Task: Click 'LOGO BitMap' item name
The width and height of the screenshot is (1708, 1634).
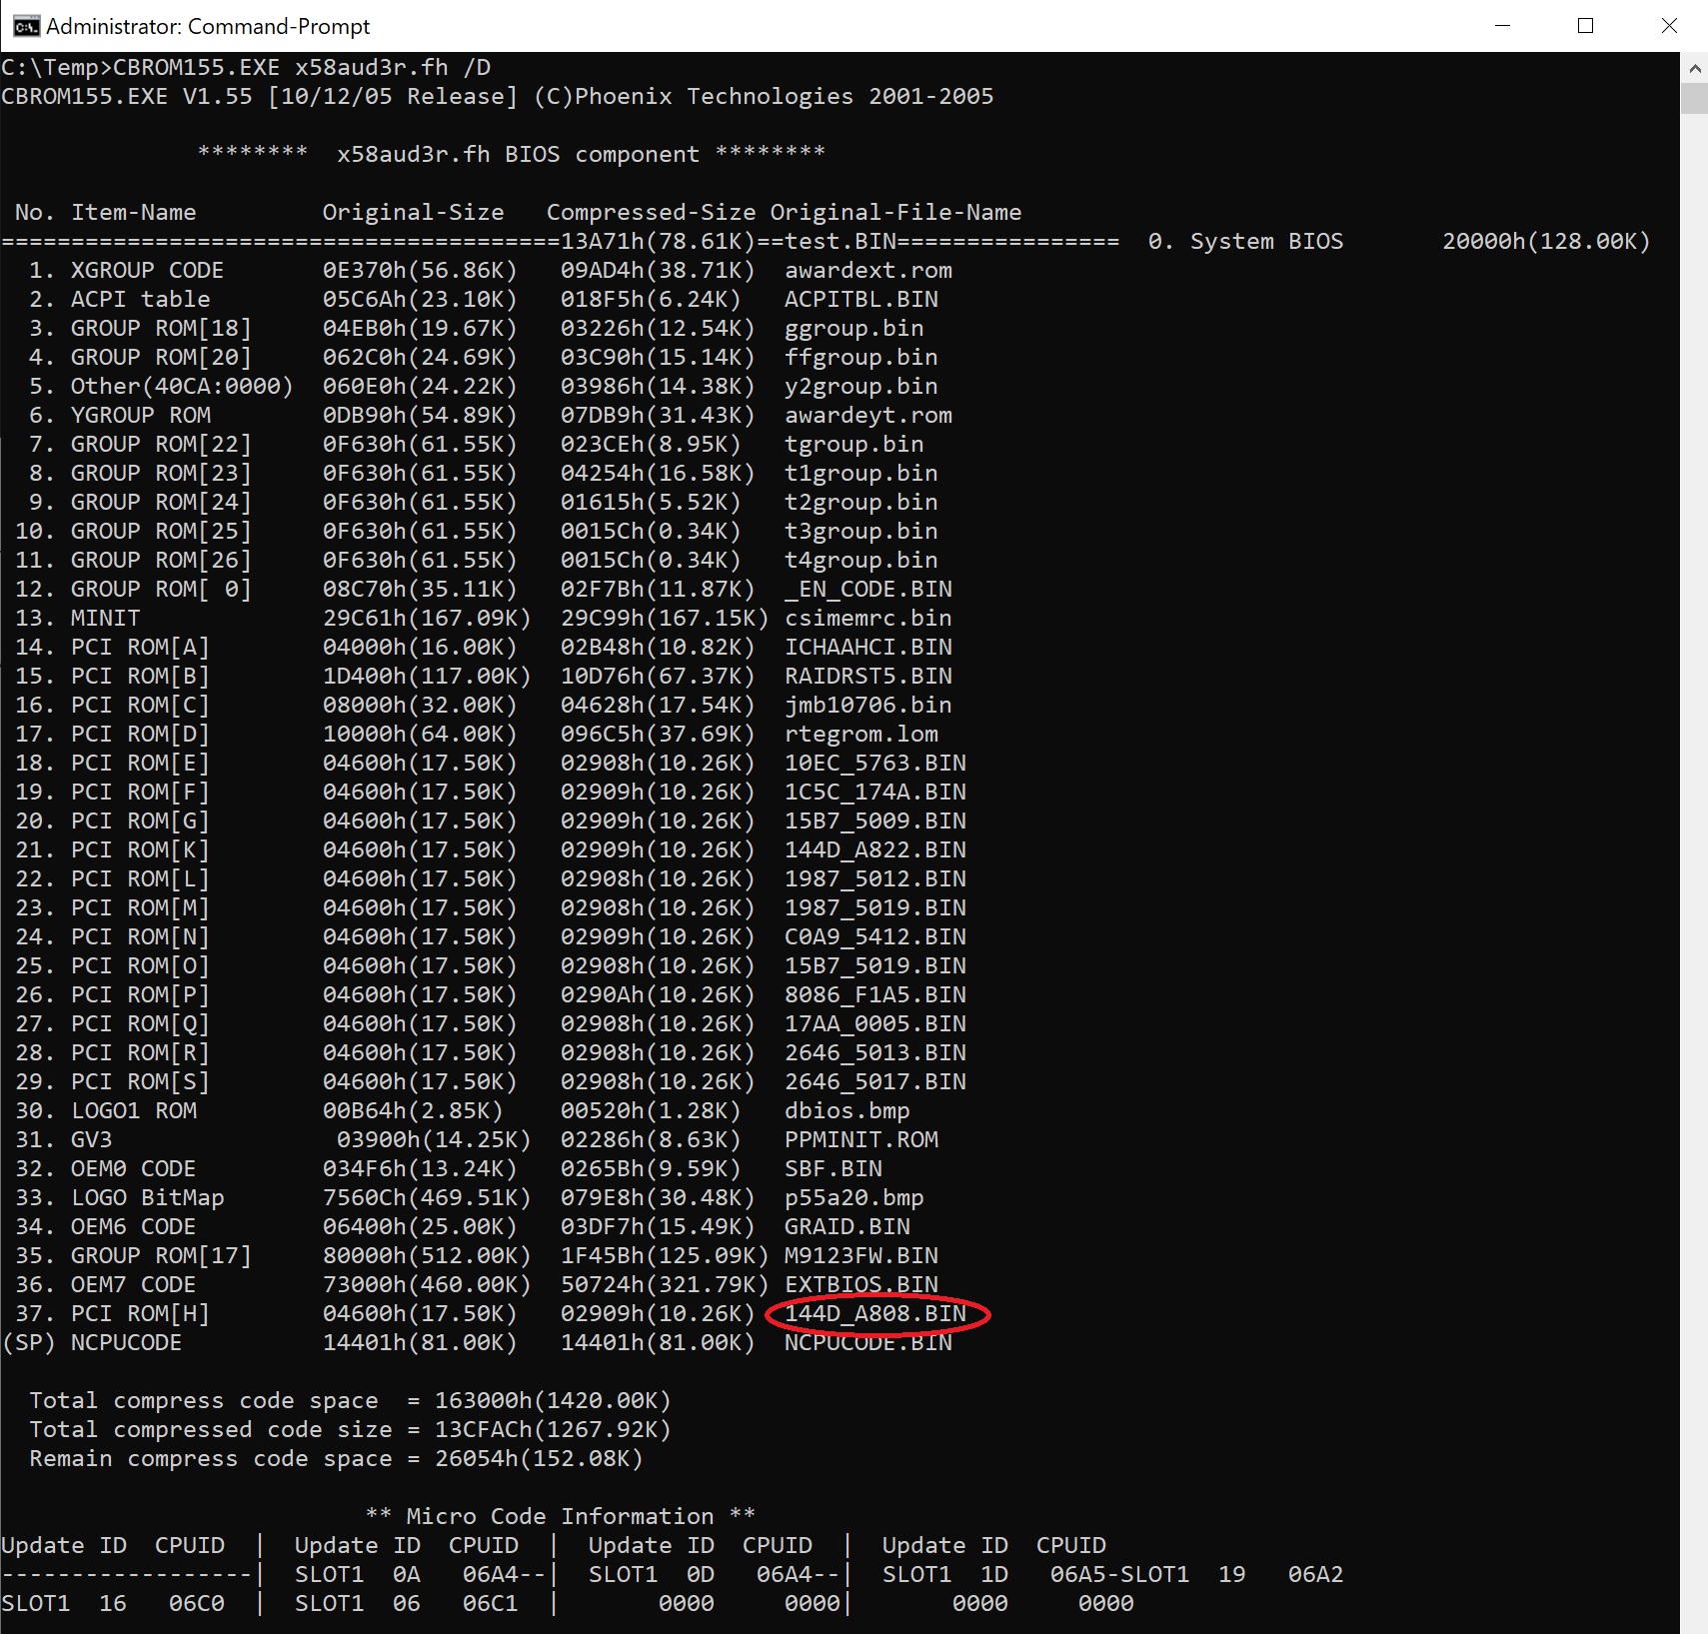Action: 147,1197
